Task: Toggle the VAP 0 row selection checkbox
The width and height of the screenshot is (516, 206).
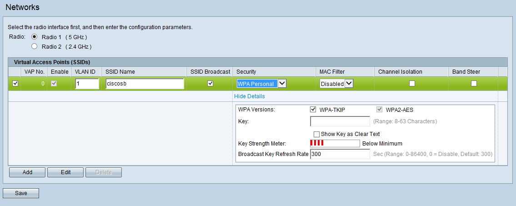Action: click(x=15, y=84)
